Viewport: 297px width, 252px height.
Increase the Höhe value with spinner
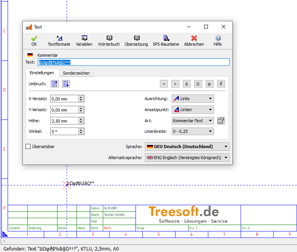point(81,119)
